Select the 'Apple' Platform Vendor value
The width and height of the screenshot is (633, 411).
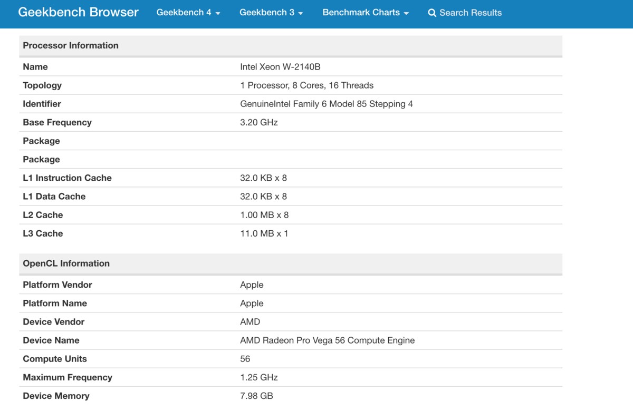pos(252,285)
